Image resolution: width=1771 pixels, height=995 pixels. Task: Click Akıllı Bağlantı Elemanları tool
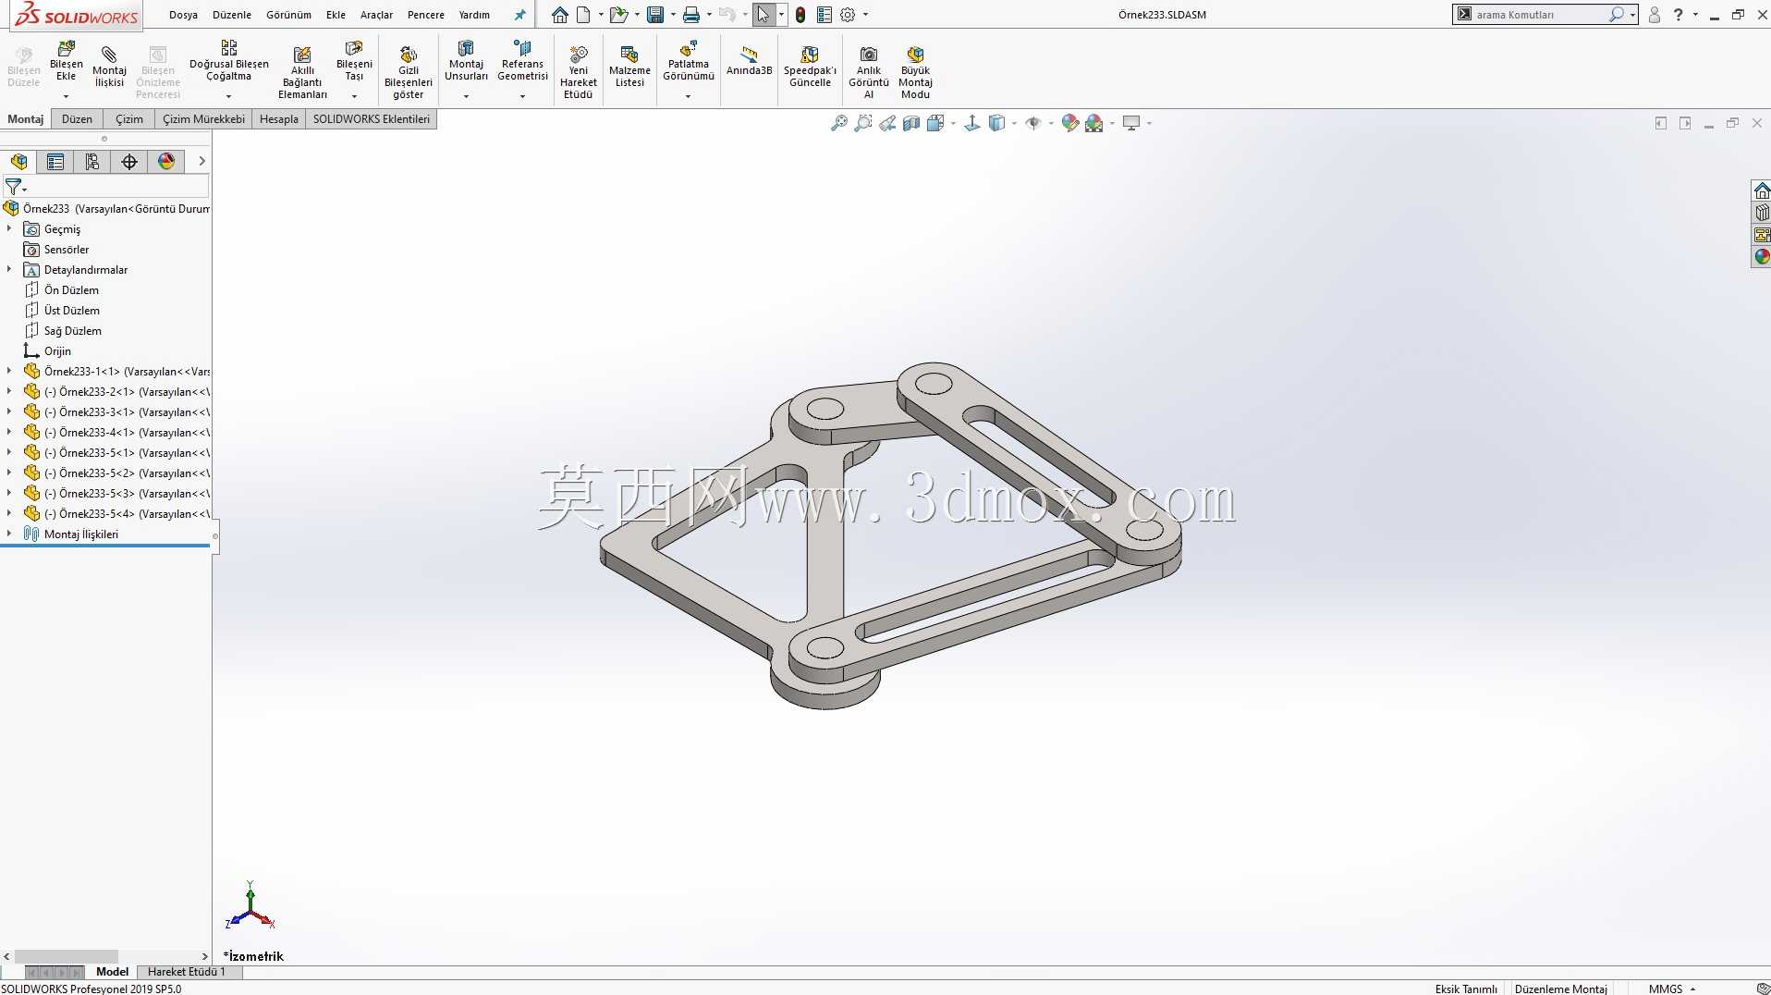point(302,71)
